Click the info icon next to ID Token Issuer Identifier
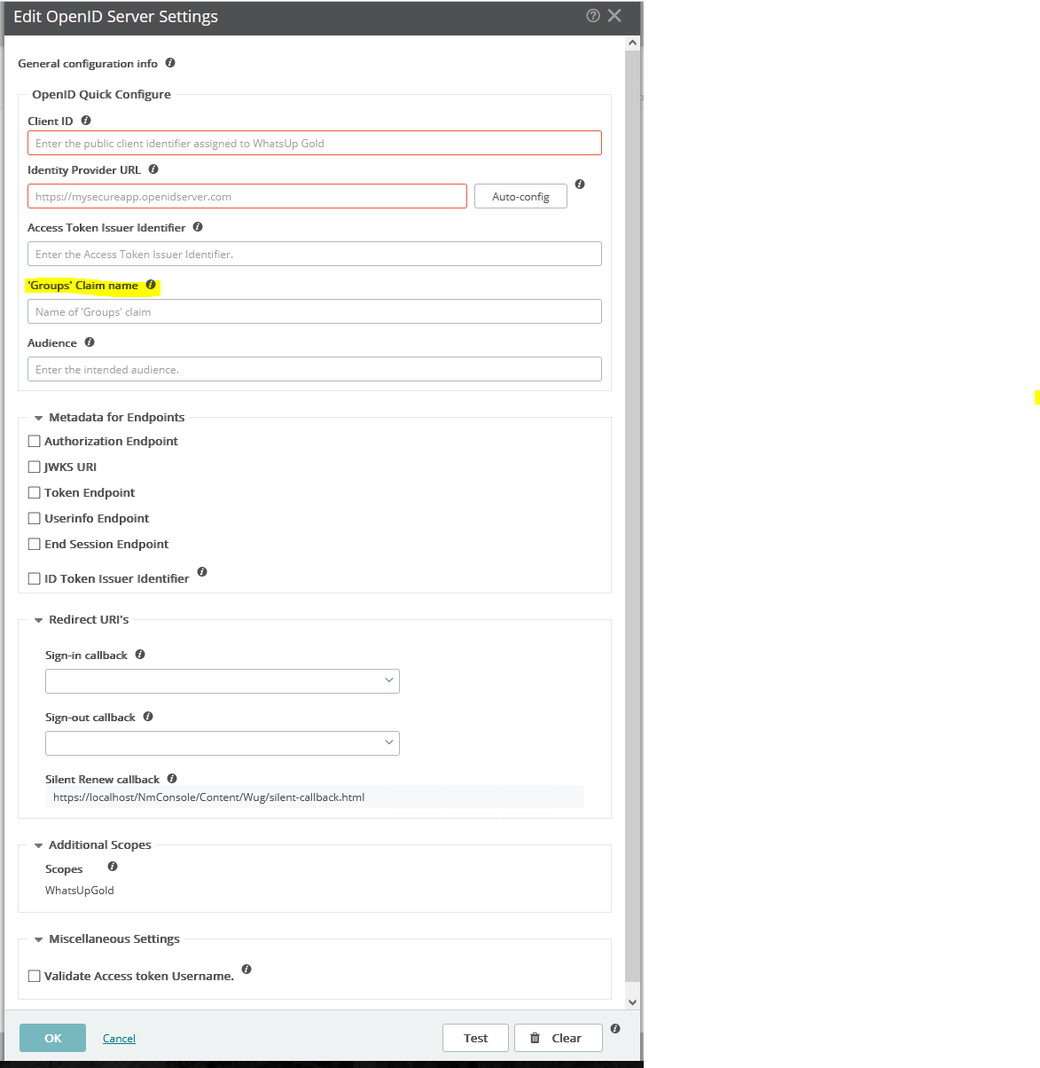 [202, 572]
